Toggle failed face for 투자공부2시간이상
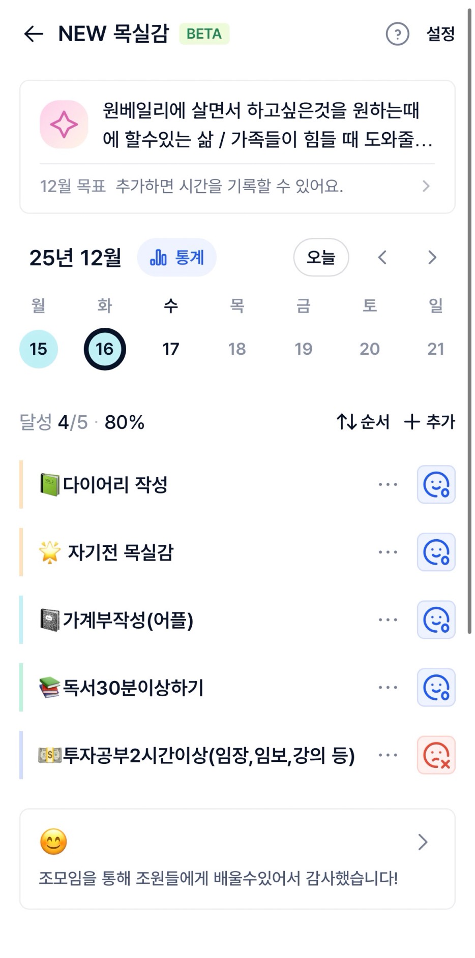 click(436, 755)
